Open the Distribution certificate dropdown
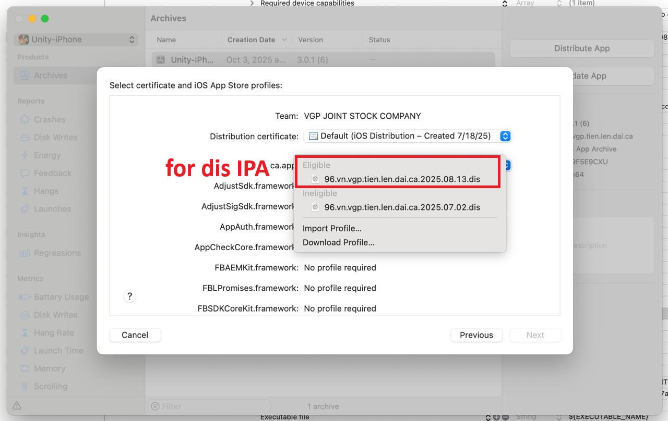The height and width of the screenshot is (421, 668). coord(406,136)
